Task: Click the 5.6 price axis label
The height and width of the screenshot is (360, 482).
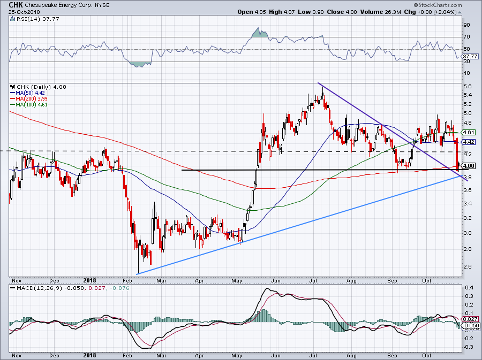Action: 467,87
